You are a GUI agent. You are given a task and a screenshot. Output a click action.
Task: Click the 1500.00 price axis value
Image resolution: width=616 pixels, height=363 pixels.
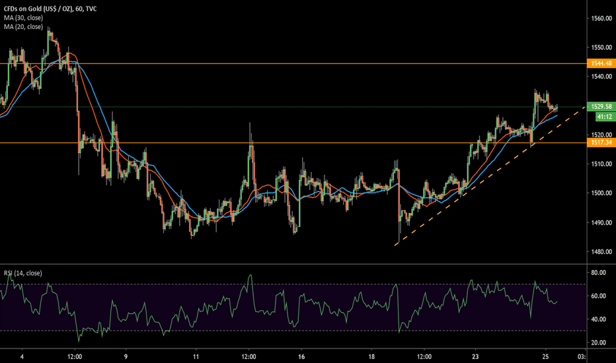pos(601,193)
